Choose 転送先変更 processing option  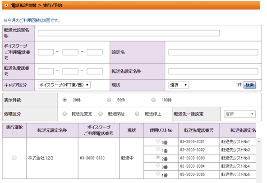point(64,114)
